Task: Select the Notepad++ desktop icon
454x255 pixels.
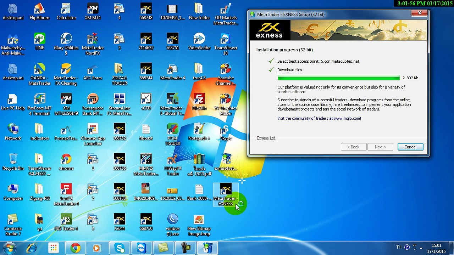Action: pos(199,132)
